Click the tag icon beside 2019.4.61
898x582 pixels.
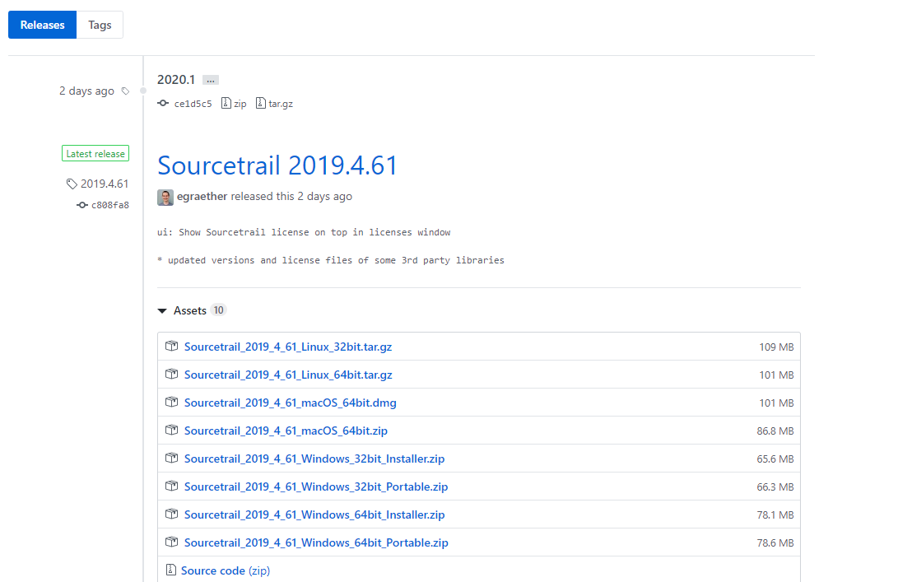(x=72, y=184)
